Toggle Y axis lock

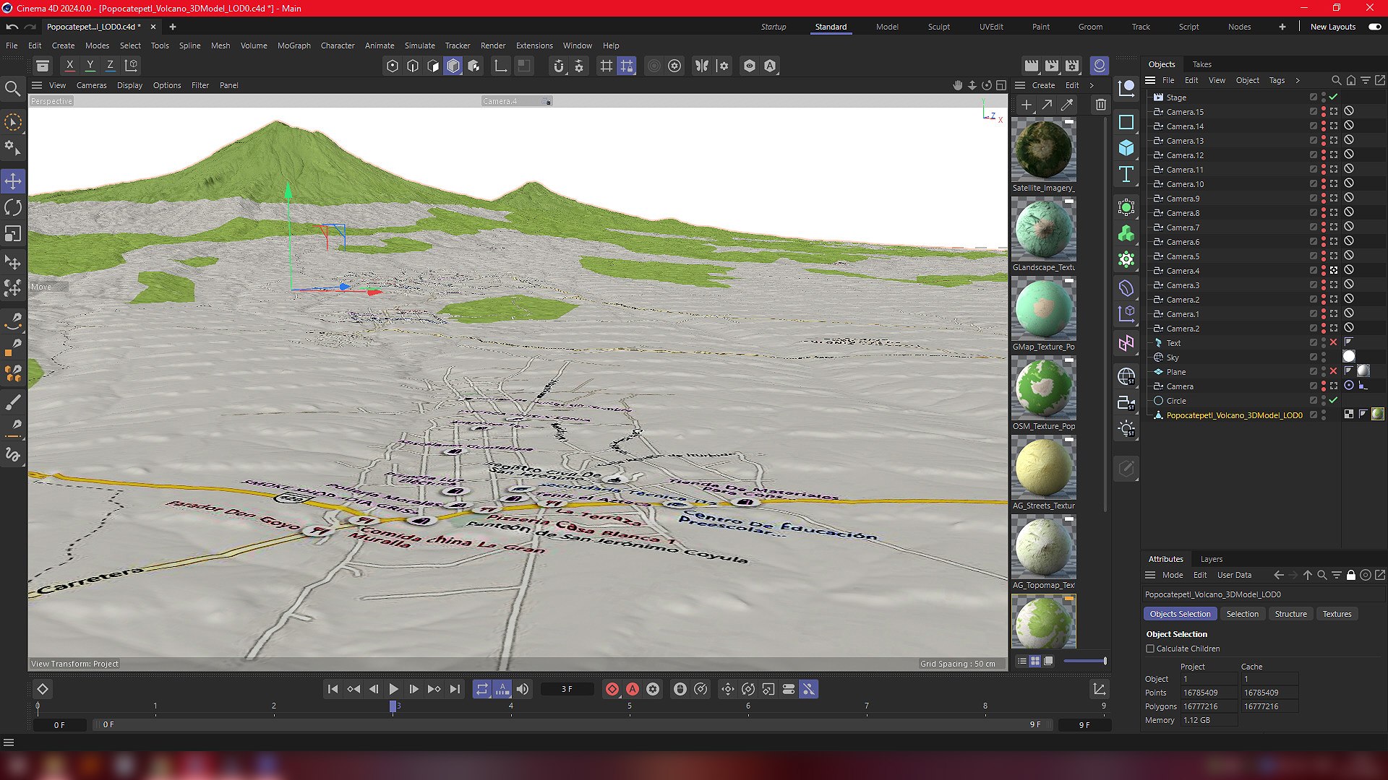coord(90,66)
